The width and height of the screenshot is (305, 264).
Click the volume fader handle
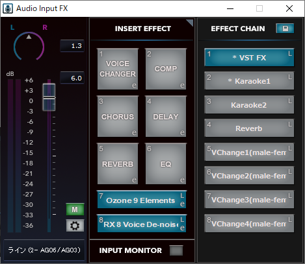(x=49, y=97)
